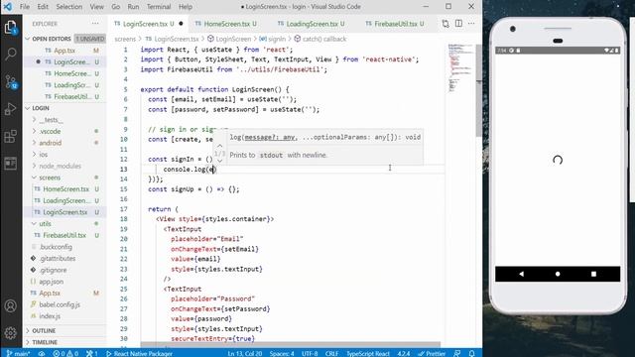Tap Android recent apps button on emulator
This screenshot has height=357, width=635.
click(593, 274)
